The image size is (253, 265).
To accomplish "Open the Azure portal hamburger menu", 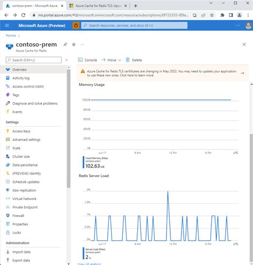I will tap(7, 26).
